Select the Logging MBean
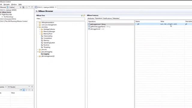This screenshot has width=192, height=108. [46, 54]
